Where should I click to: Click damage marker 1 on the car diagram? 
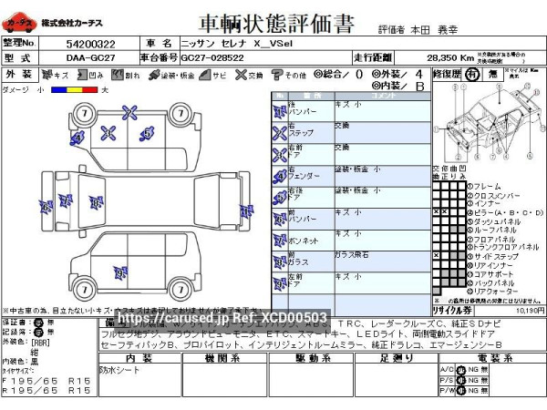coord(246,211)
